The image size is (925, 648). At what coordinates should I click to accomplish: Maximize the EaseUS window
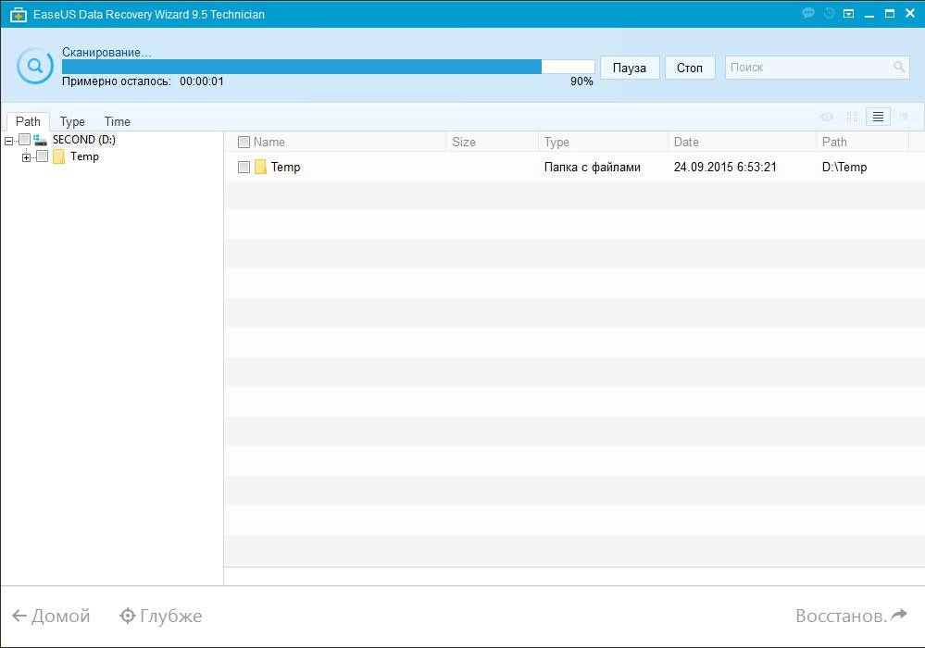click(890, 14)
